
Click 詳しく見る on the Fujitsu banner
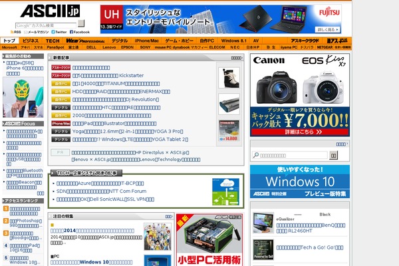pos(327,29)
